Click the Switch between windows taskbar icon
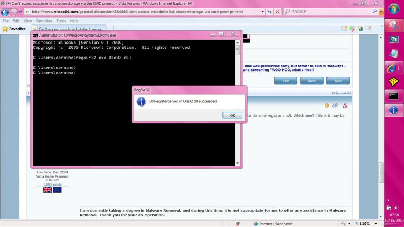The width and height of the screenshot is (404, 227). (x=394, y=39)
